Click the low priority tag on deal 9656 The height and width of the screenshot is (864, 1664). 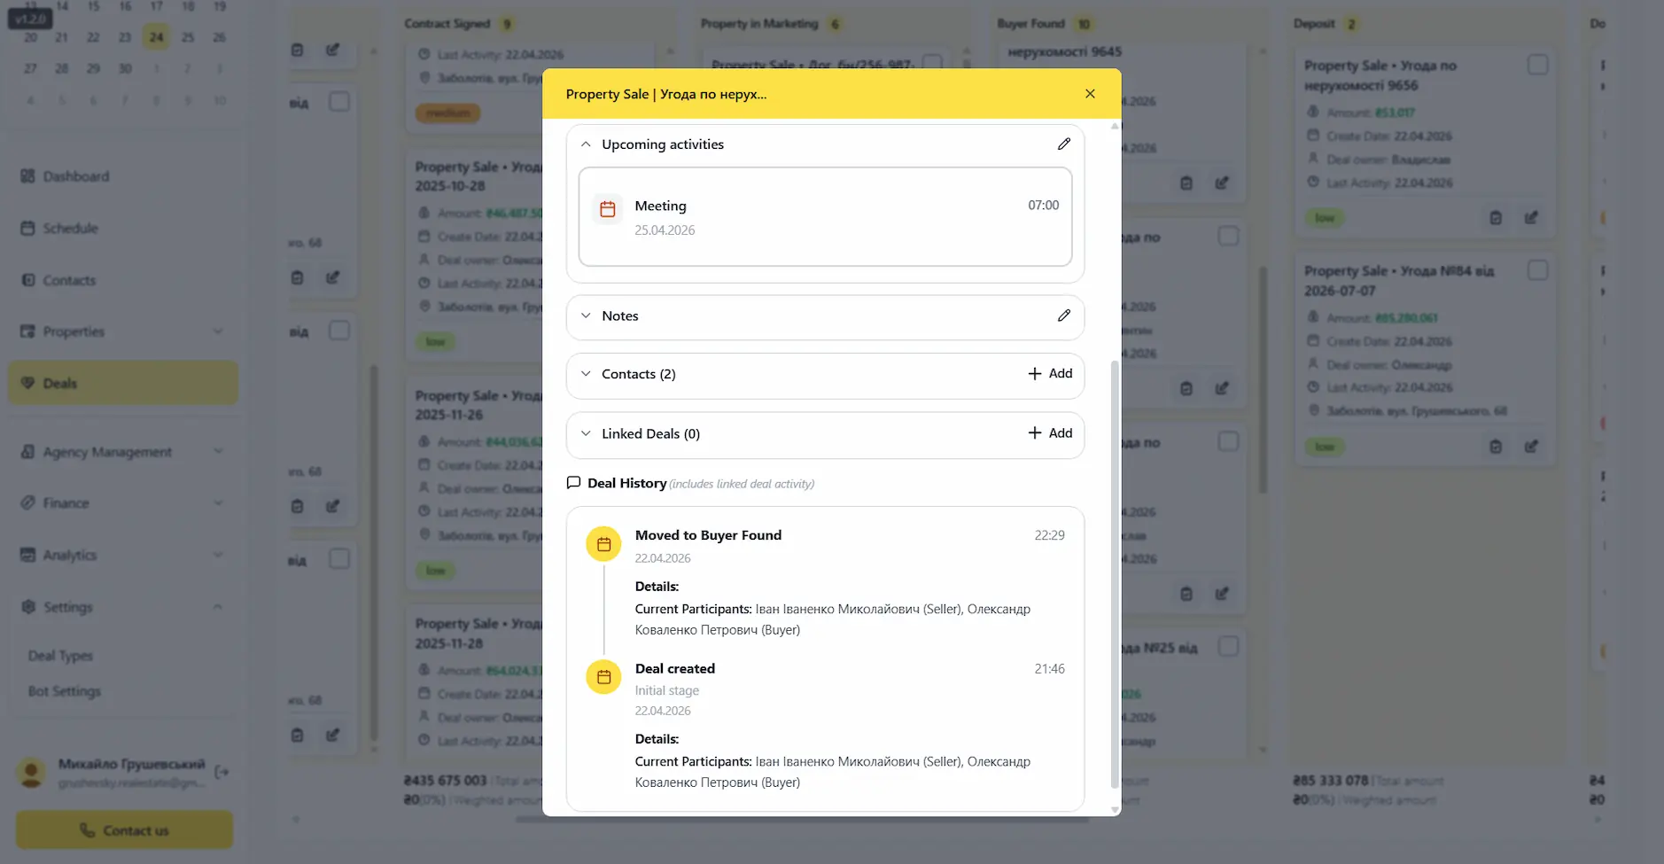(x=1325, y=218)
